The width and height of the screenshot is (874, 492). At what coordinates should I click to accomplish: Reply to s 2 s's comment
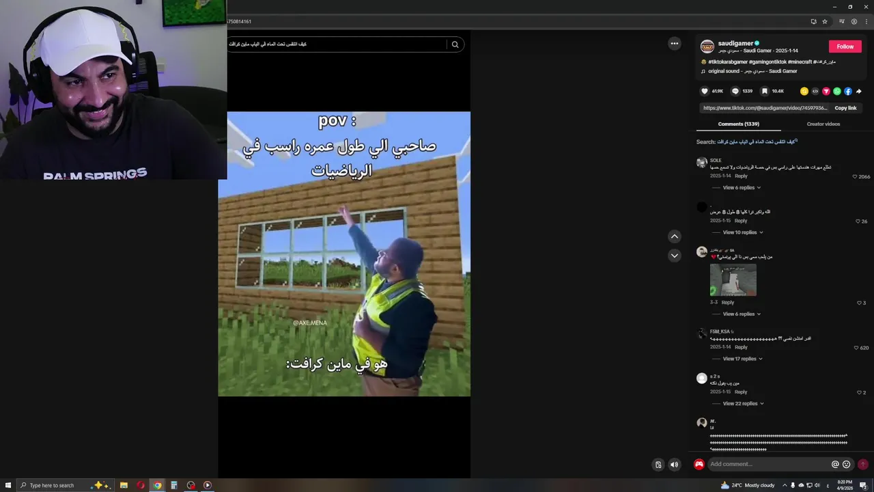click(x=741, y=392)
